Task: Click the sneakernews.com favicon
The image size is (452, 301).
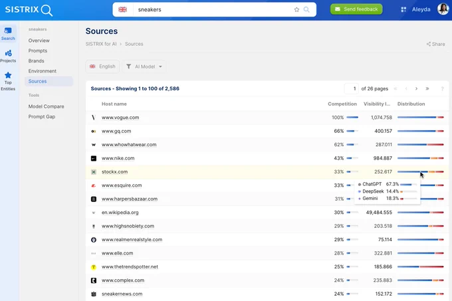Action: (x=94, y=294)
